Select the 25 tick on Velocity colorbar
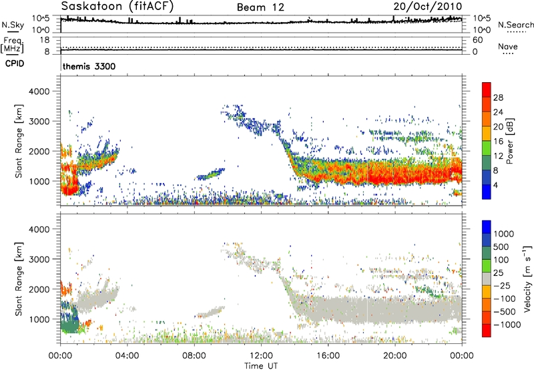Image resolution: width=534 pixels, height=370 pixels. (499, 273)
